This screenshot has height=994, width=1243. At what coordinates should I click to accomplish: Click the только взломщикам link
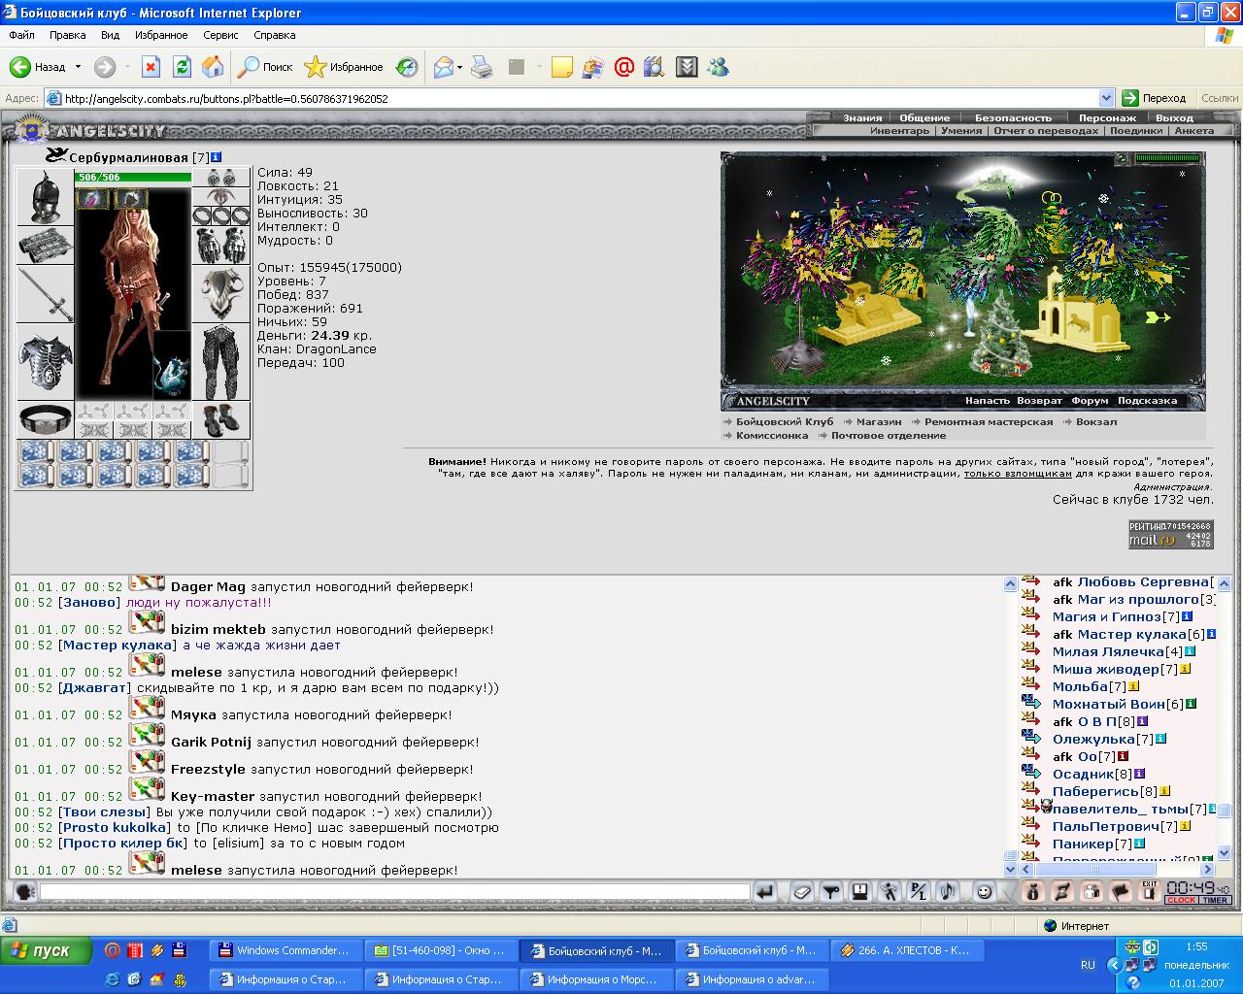tap(1018, 474)
